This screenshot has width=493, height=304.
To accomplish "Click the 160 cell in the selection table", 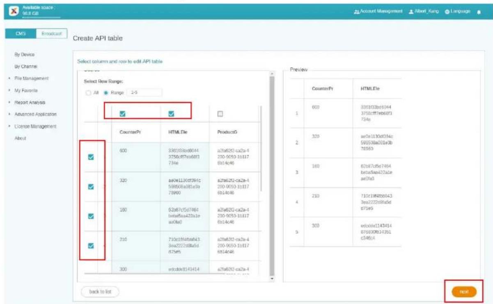I will click(x=136, y=216).
